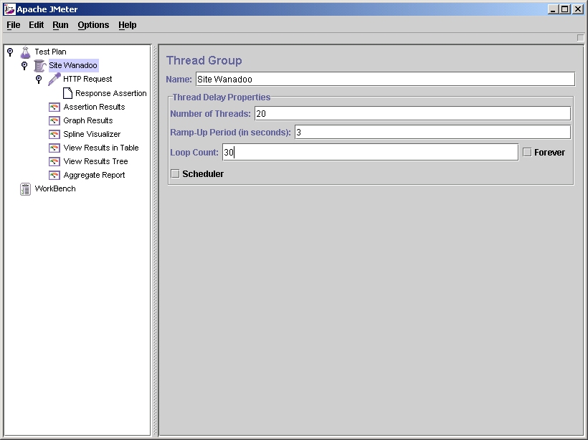Collapse the HTTP Request tree node

(39, 79)
